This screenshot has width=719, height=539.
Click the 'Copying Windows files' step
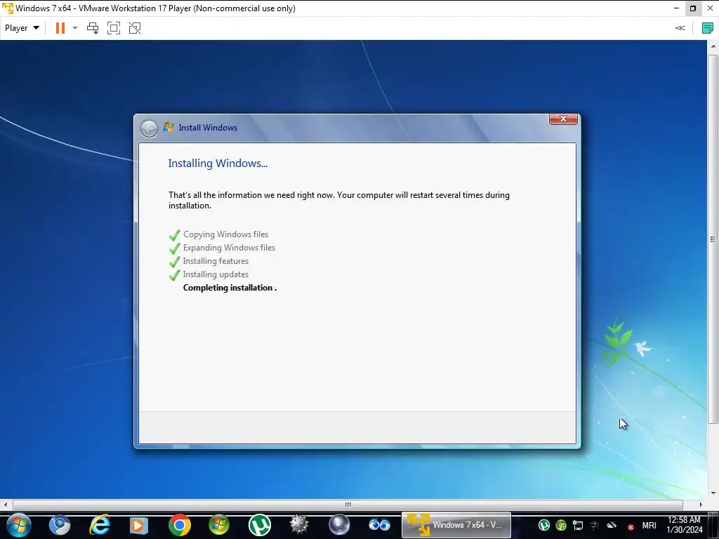[225, 234]
